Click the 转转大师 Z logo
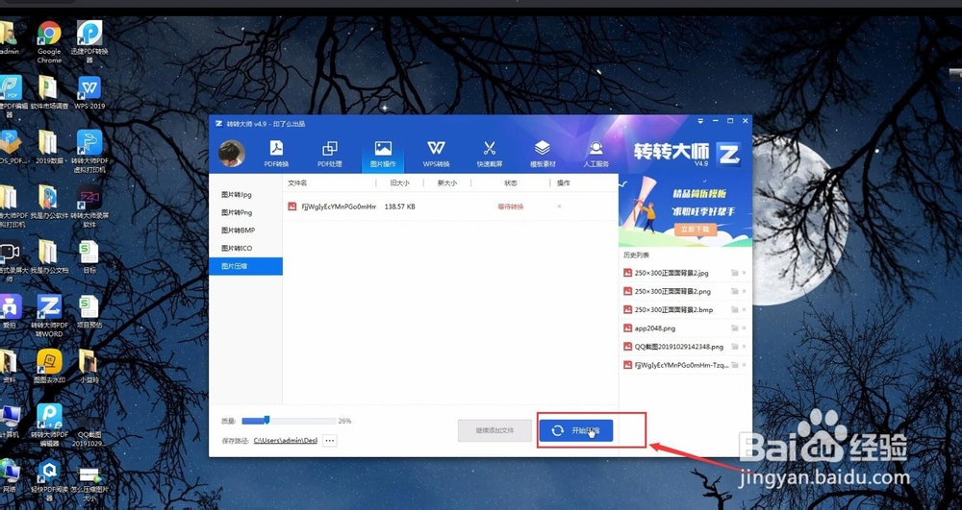Image resolution: width=962 pixels, height=510 pixels. click(729, 155)
